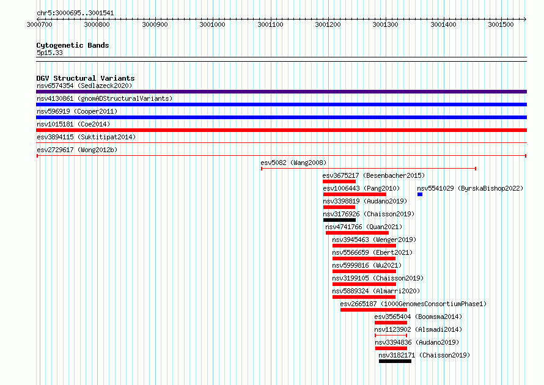The width and height of the screenshot is (544, 385).
Task: Open nsv1123902 (Alsmadi2014) variant label
Action: tap(418, 329)
